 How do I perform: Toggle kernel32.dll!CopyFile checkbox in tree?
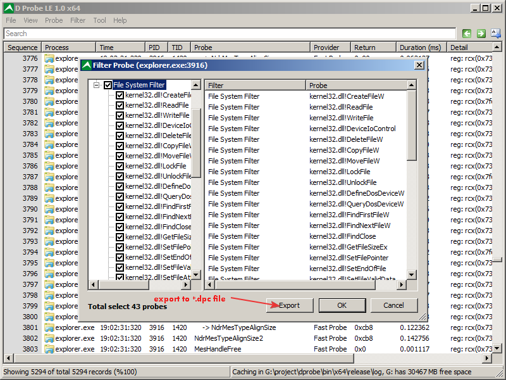click(120, 146)
